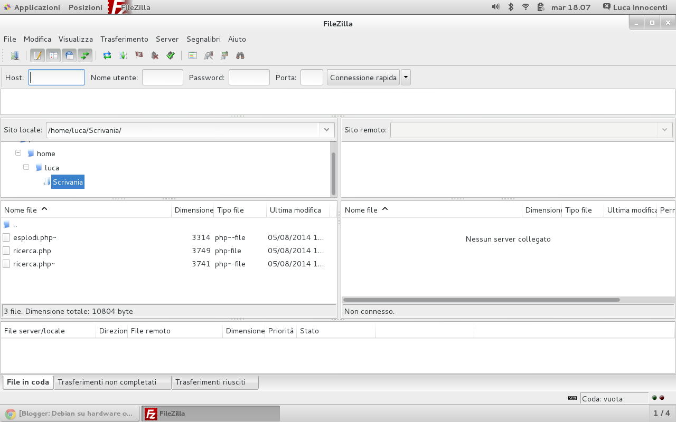Open the Modifica menu
Image resolution: width=676 pixels, height=422 pixels.
pyautogui.click(x=37, y=39)
